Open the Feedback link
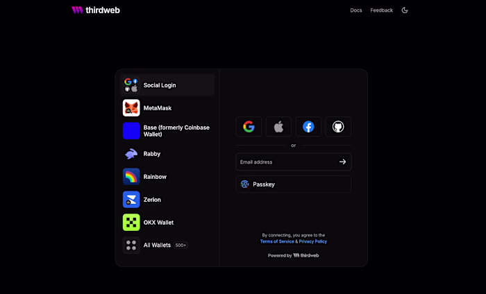The image size is (486, 294). pos(382,10)
